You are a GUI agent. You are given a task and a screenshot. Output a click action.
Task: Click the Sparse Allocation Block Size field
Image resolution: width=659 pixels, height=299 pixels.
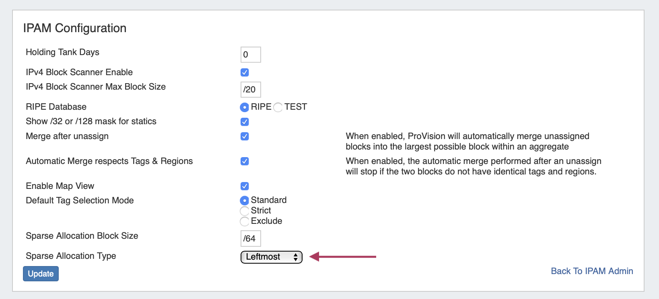(x=251, y=239)
